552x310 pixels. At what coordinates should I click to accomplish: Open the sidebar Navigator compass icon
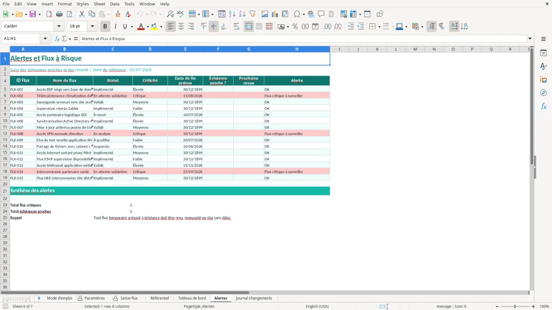tap(543, 93)
